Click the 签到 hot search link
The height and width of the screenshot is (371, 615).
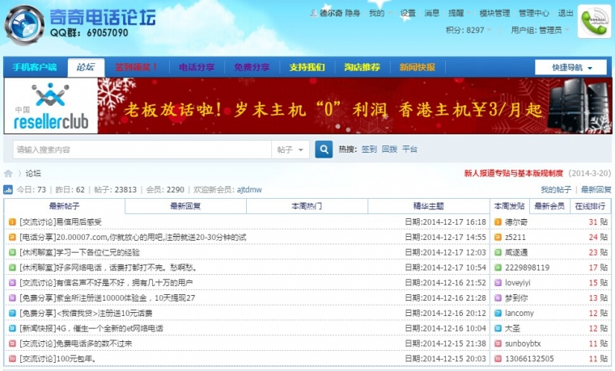pos(369,150)
